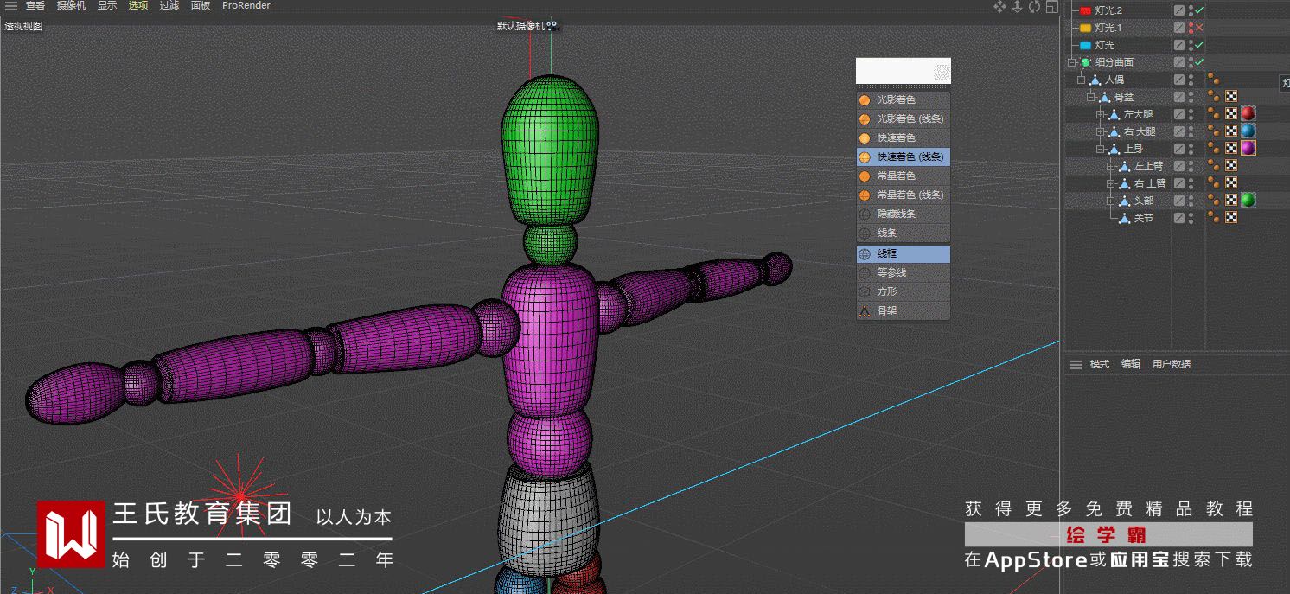Choose 常量着色 display mode
This screenshot has width=1290, height=594.
pyautogui.click(x=903, y=176)
